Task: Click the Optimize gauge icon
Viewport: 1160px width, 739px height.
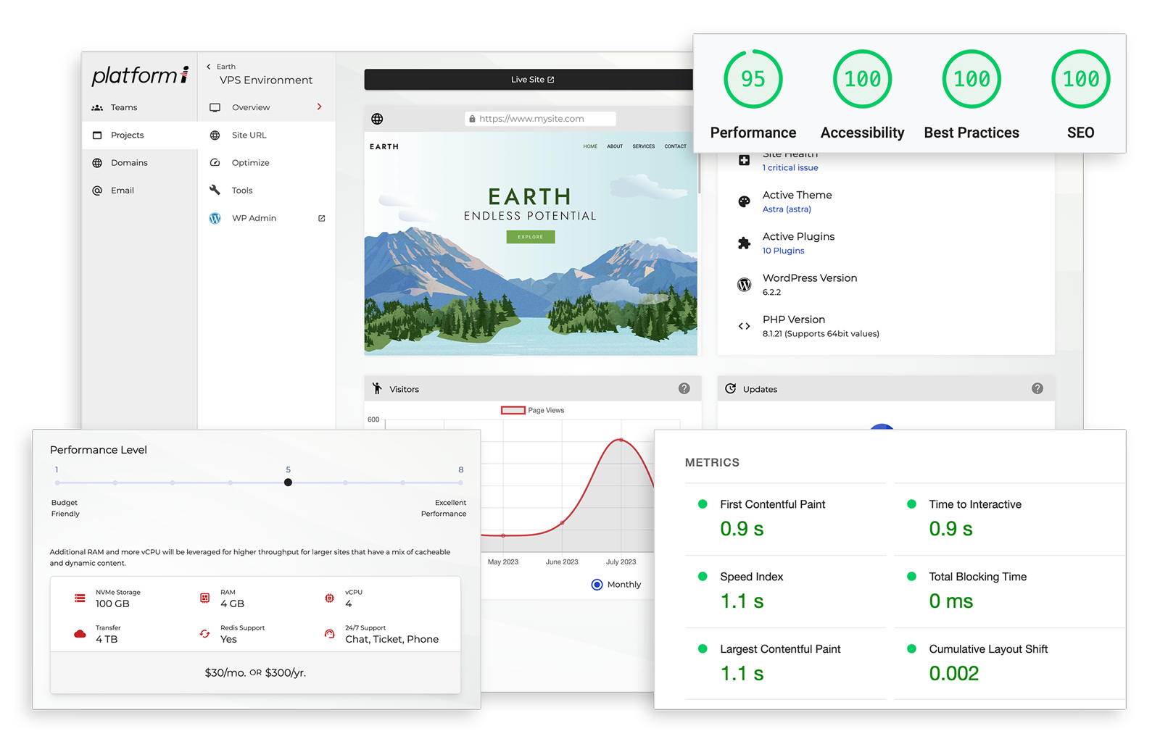Action: (215, 163)
